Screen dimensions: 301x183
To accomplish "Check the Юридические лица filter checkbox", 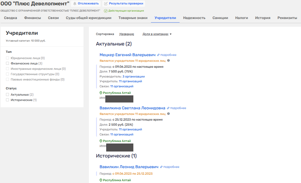I will point(7,58).
